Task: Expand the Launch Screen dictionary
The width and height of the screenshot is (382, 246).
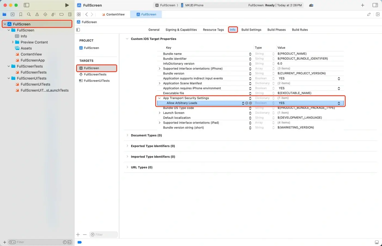Action: [x=160, y=113]
